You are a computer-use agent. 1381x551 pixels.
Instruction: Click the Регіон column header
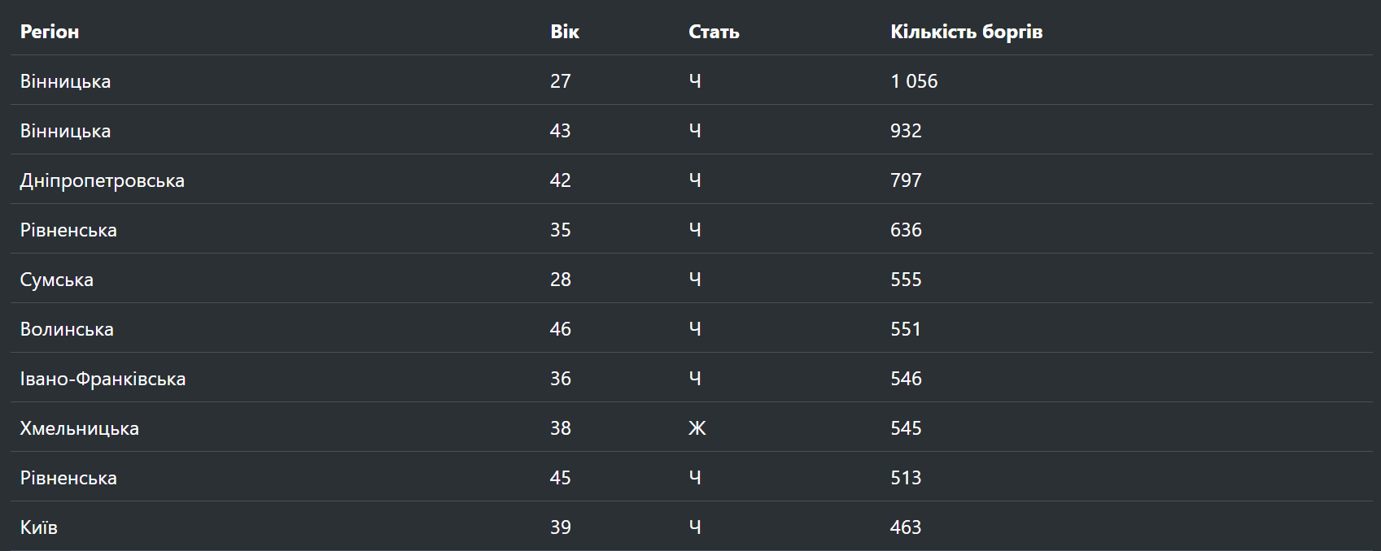pyautogui.click(x=50, y=32)
